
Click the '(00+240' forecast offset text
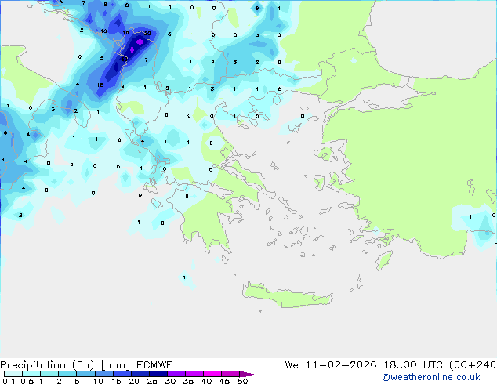click(x=473, y=365)
